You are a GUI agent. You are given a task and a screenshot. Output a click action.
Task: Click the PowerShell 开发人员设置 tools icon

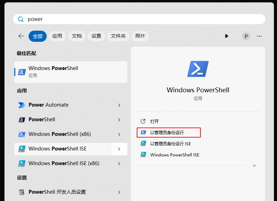(x=22, y=192)
